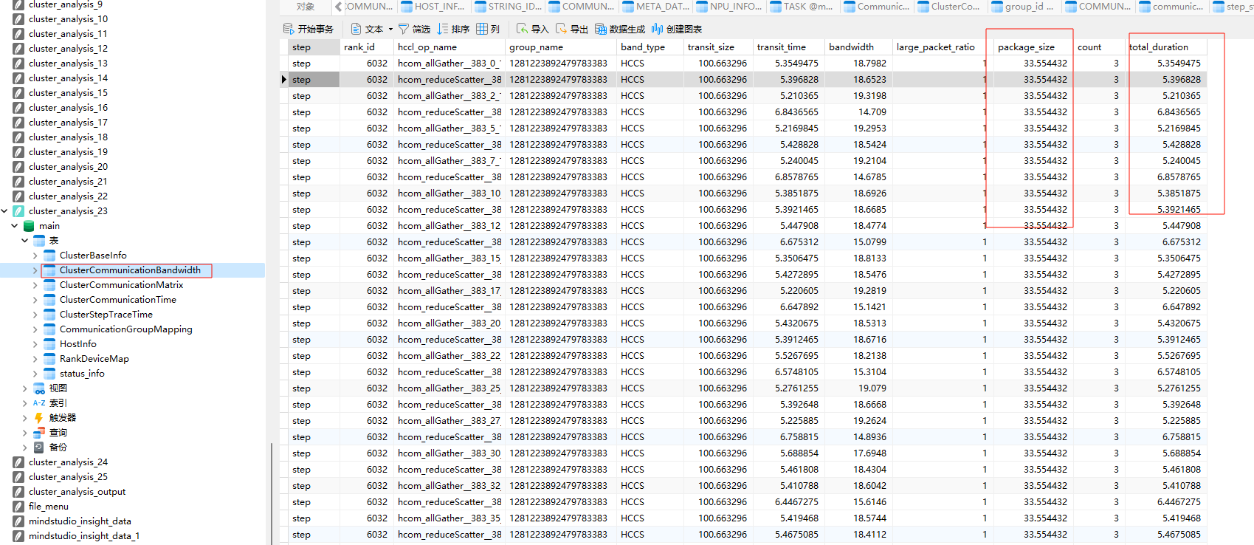1254x545 pixels.
Task: Click the cluster_analysis_output connection icon
Action: click(18, 492)
